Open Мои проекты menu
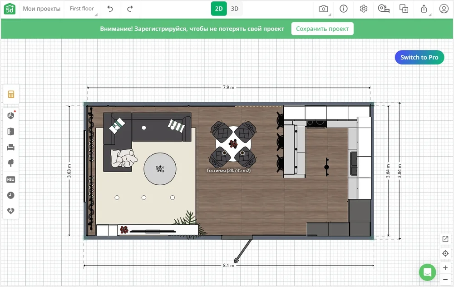Viewport: 454px width, 287px height. point(42,9)
